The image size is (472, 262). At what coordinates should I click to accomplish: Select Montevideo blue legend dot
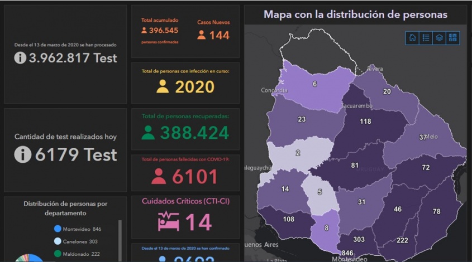(58, 229)
